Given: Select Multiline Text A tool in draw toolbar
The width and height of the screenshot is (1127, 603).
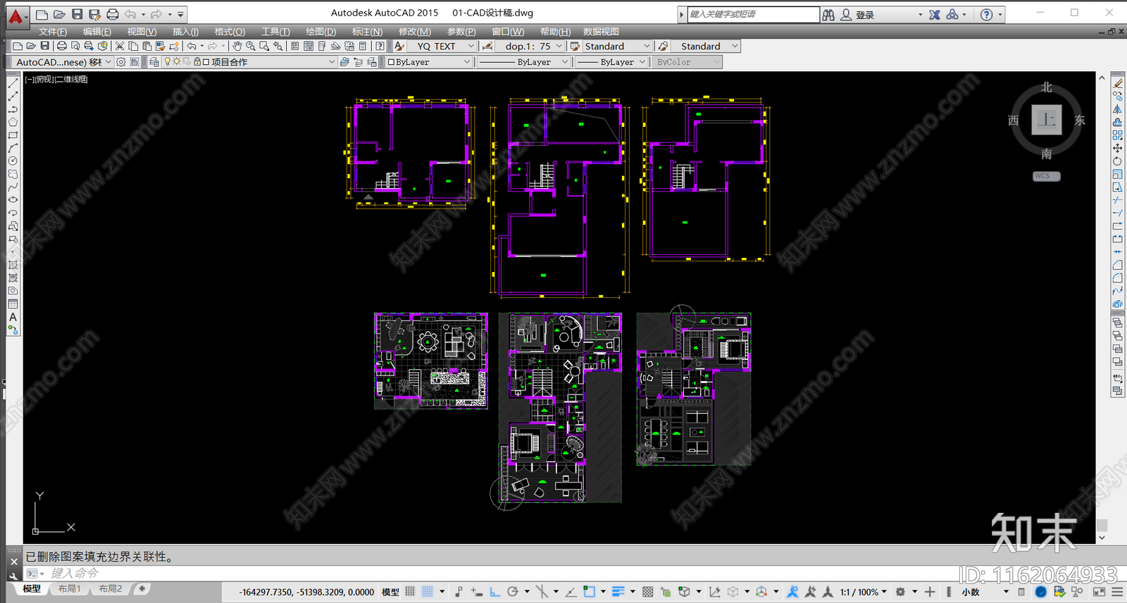Looking at the screenshot, I should tap(13, 317).
